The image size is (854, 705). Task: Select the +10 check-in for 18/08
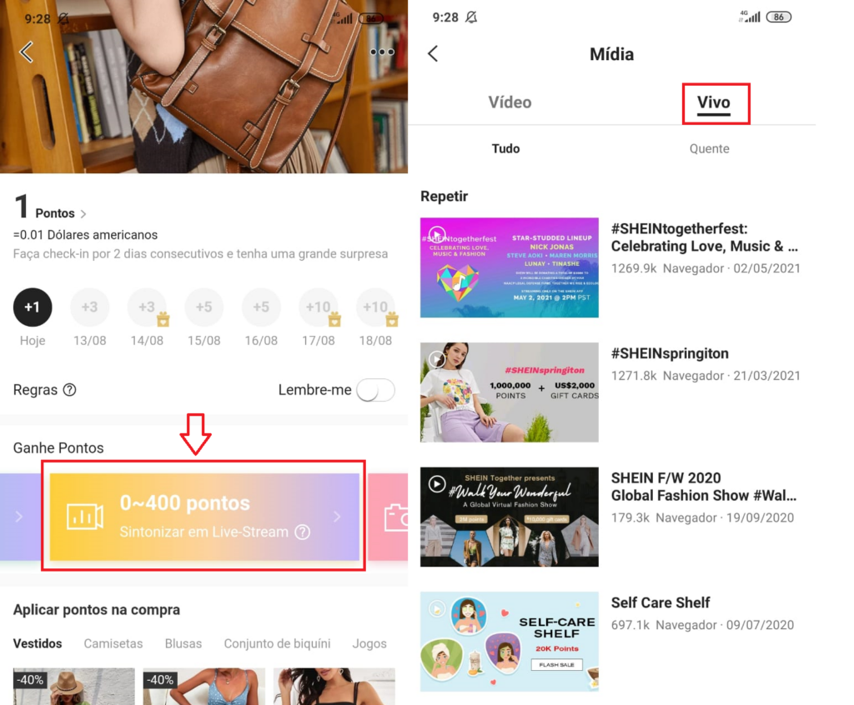tap(375, 307)
